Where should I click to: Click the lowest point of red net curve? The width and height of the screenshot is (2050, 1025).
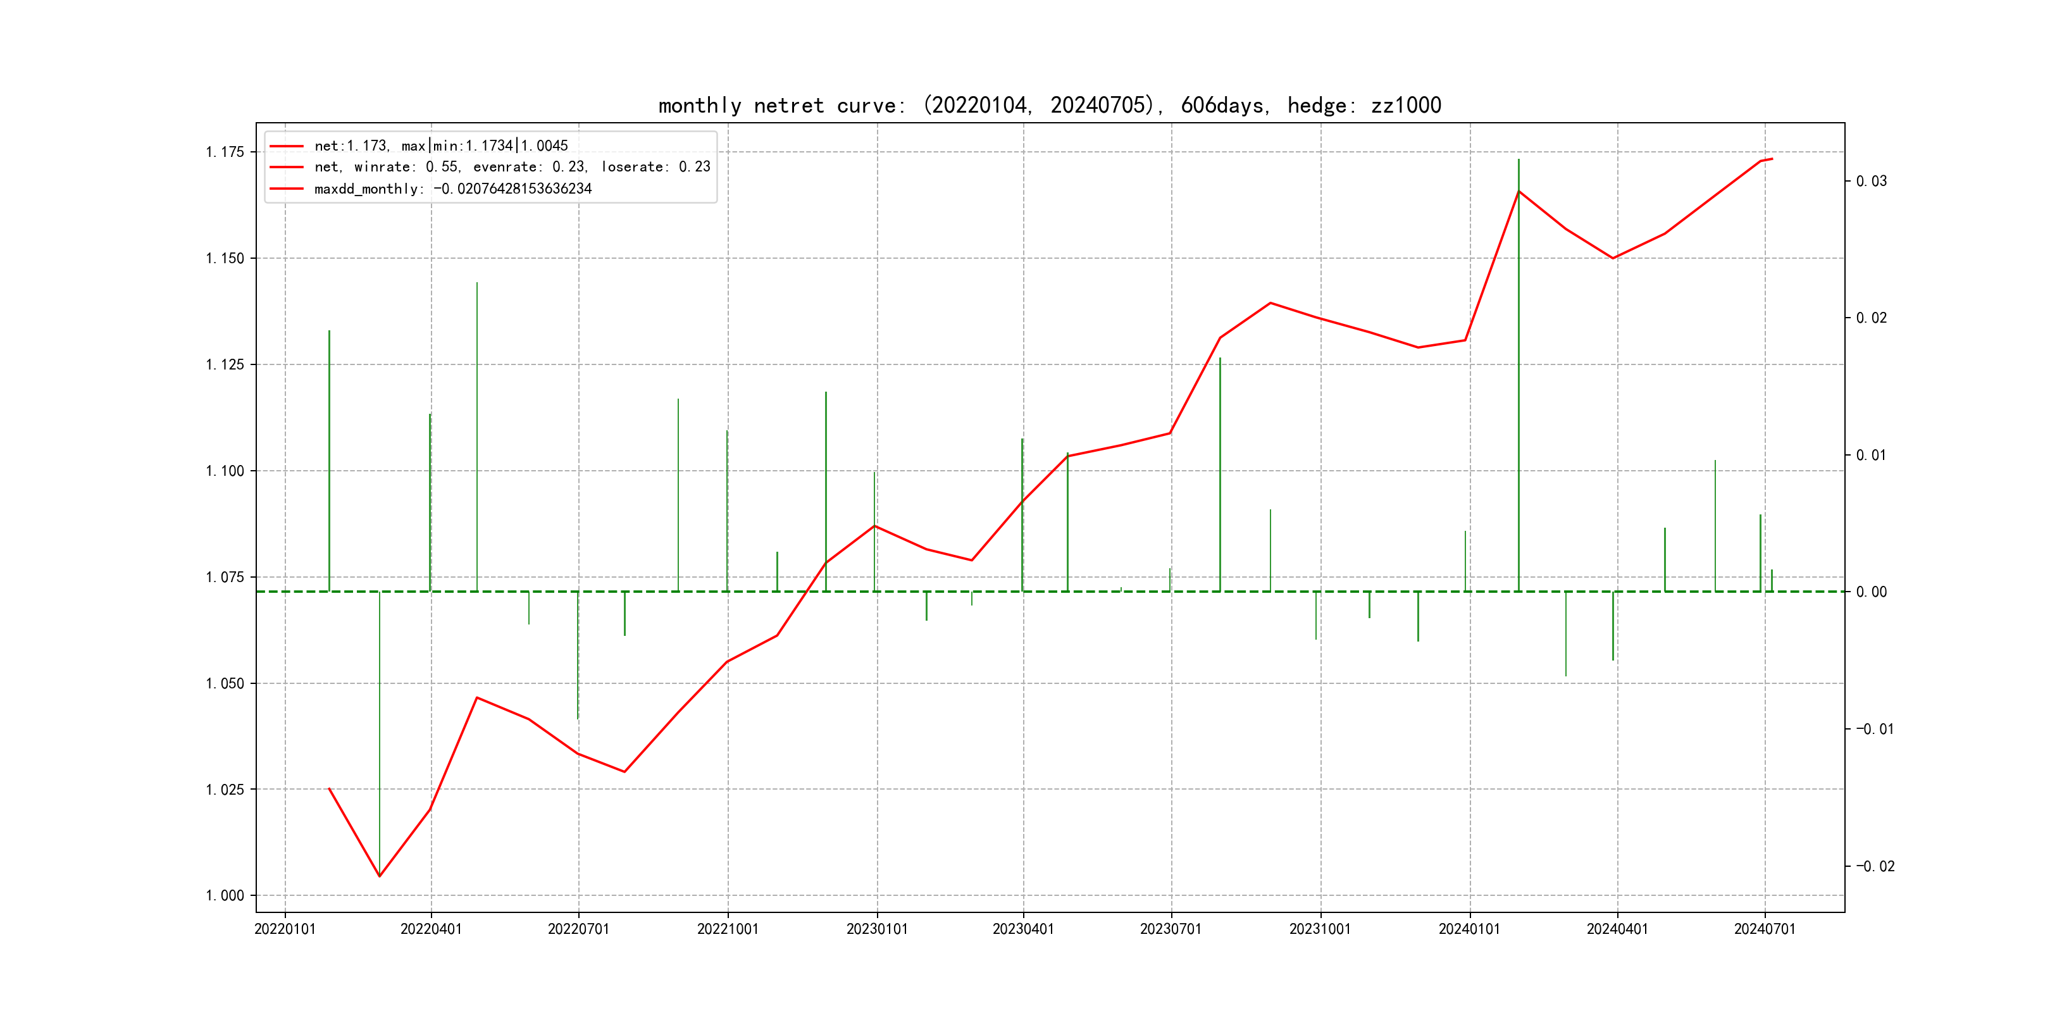point(380,876)
